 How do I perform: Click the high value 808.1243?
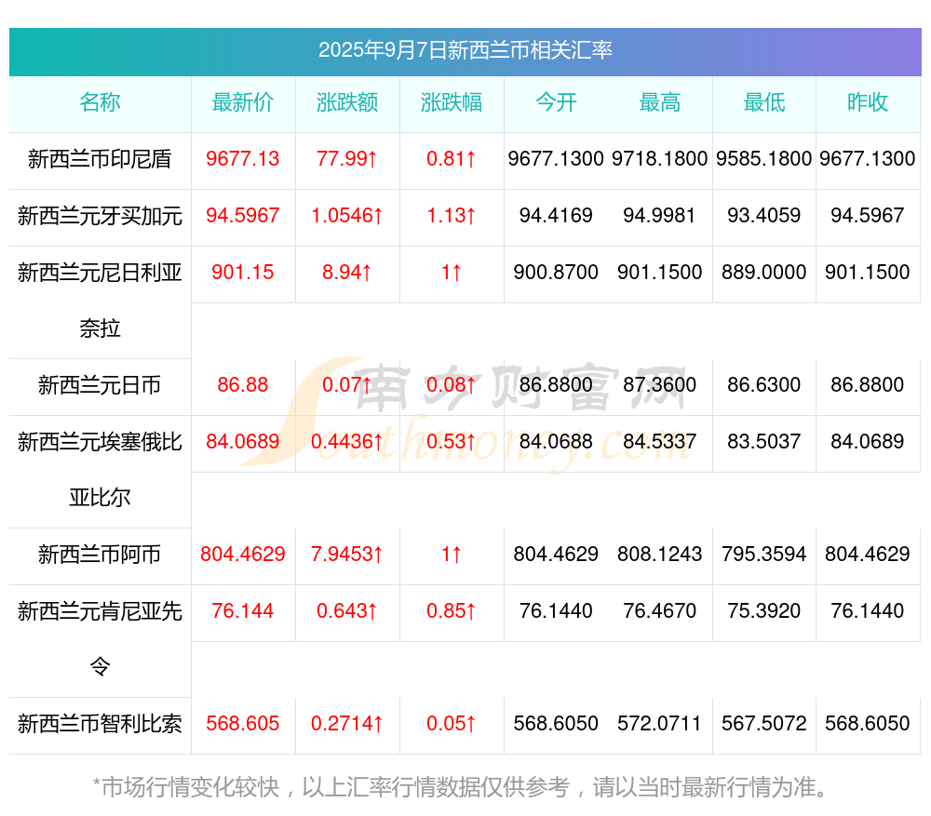[x=660, y=555]
